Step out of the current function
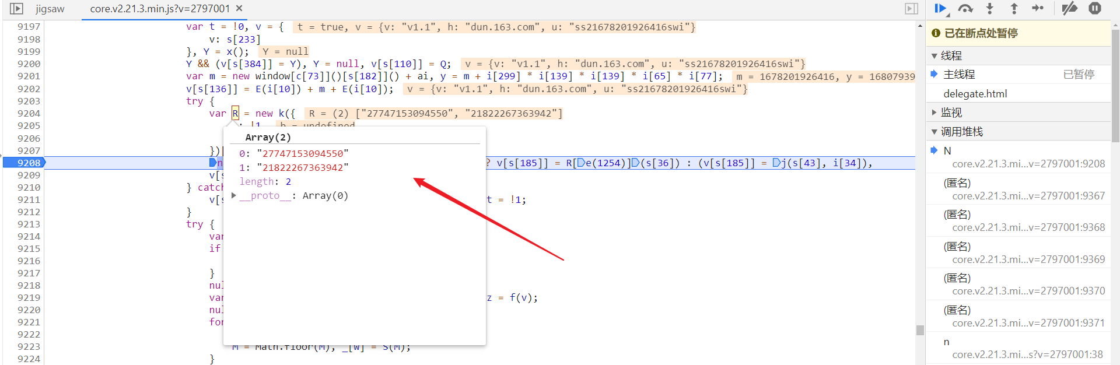This screenshot has height=365, width=1120. pyautogui.click(x=1014, y=8)
